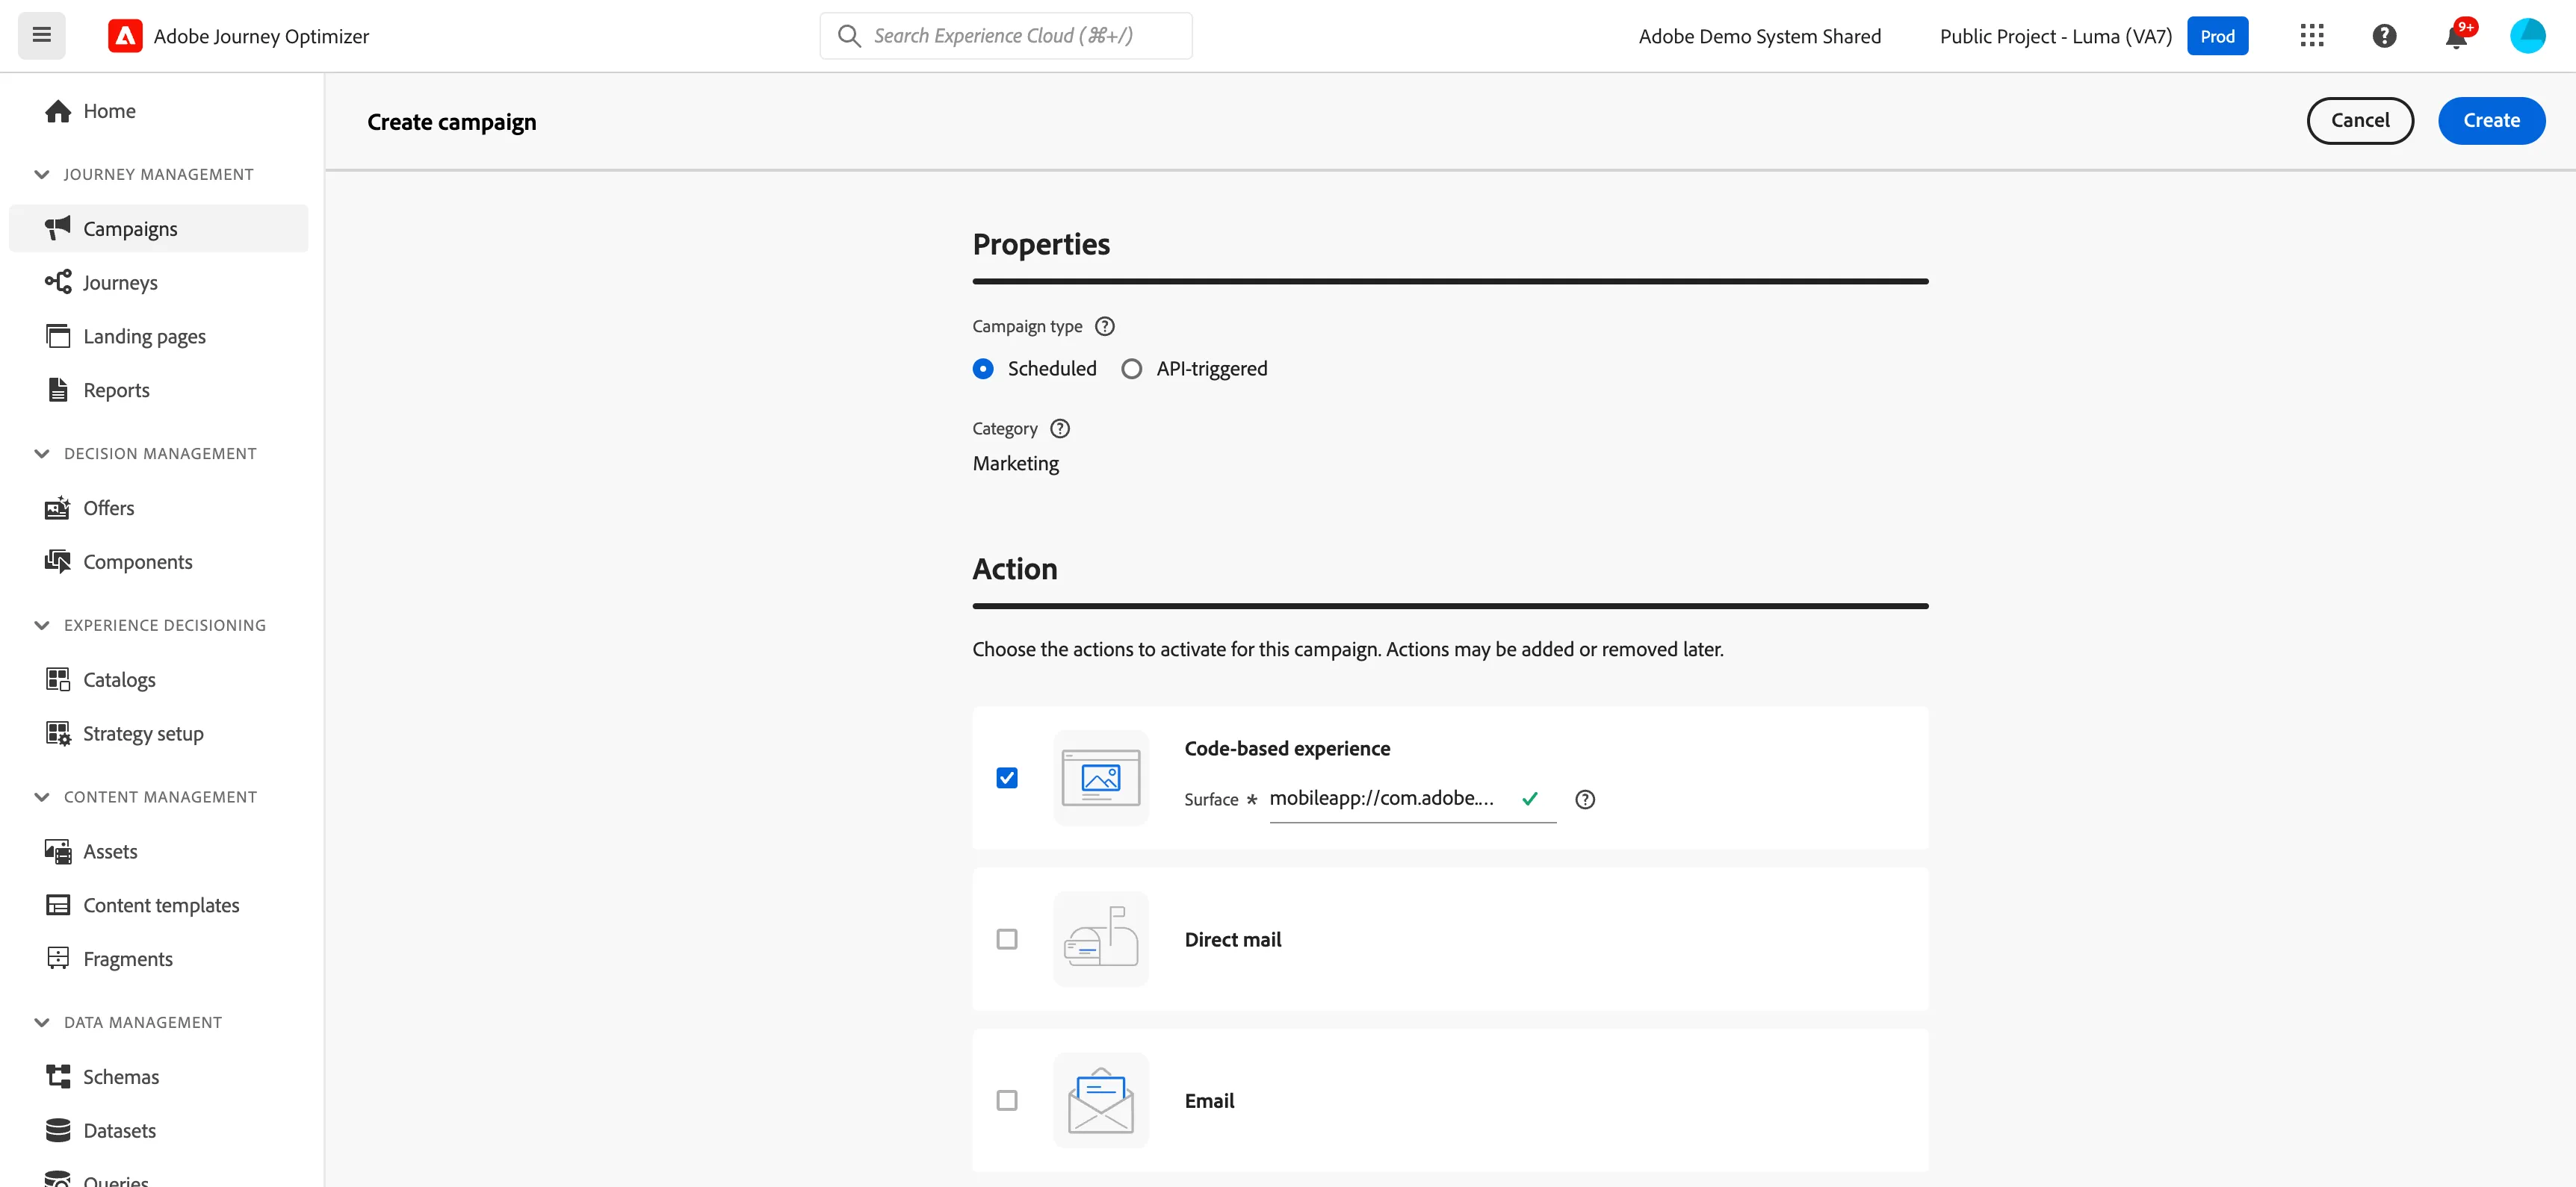Uncheck the Code-based experience action
Image resolution: width=2576 pixels, height=1187 pixels.
pos(1007,777)
